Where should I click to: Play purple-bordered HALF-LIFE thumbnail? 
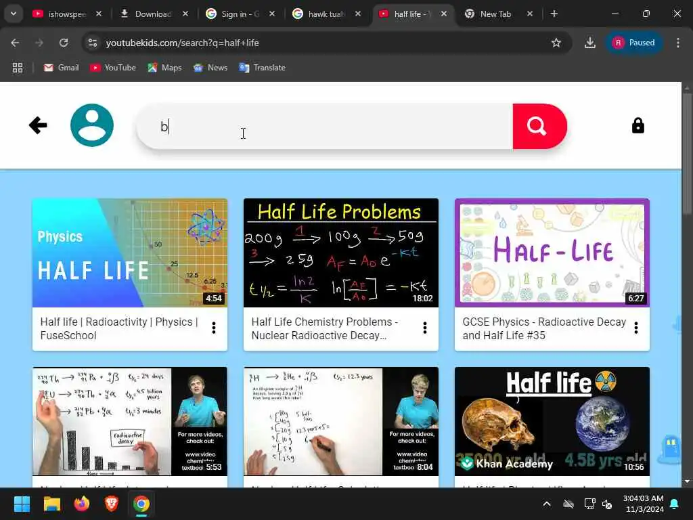click(552, 253)
